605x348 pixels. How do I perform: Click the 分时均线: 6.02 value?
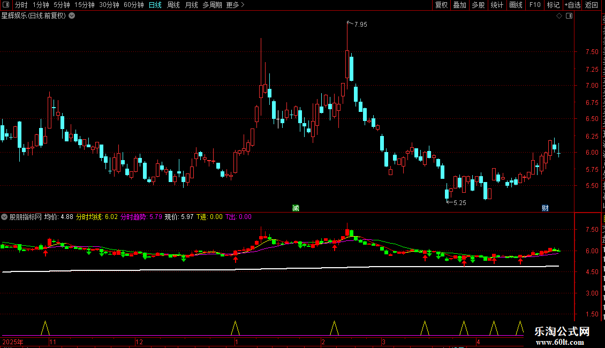[x=97, y=217]
